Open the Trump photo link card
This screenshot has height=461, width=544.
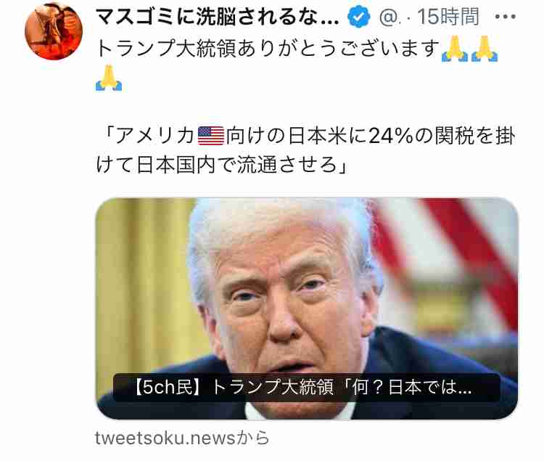[x=307, y=309]
